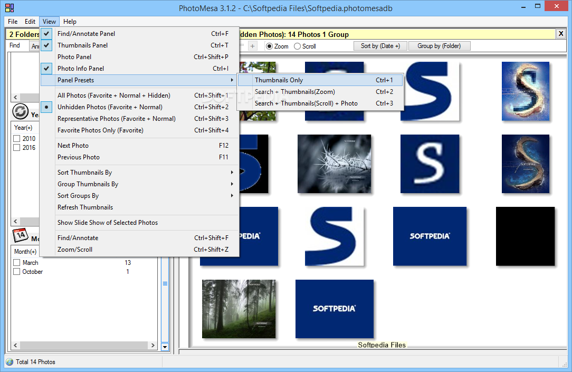Click the calendar Month filter icon

point(21,235)
